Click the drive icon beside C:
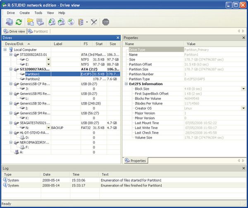This screenshot has width=248, height=208. coord(22,60)
